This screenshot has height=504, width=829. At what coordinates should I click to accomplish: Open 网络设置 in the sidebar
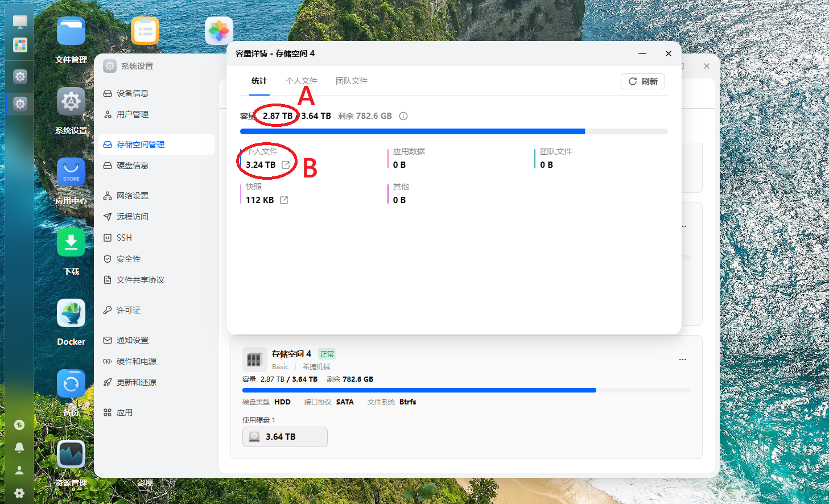coord(156,196)
